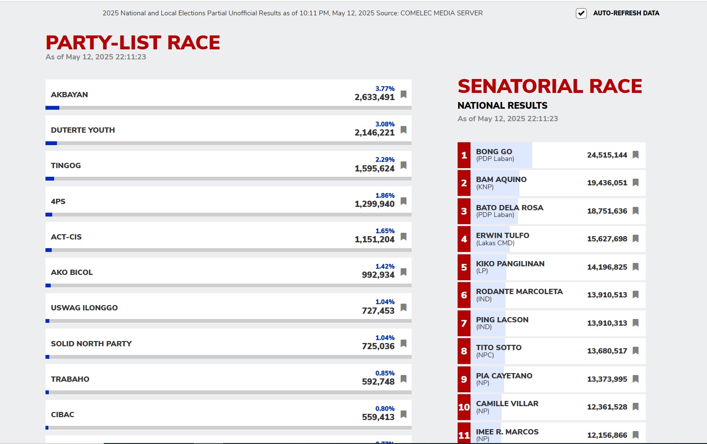Click the Party-List Race heading
The height and width of the screenshot is (444, 707).
133,43
